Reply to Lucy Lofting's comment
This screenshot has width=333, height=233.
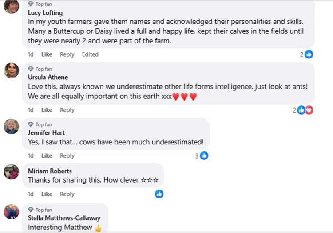click(x=67, y=54)
